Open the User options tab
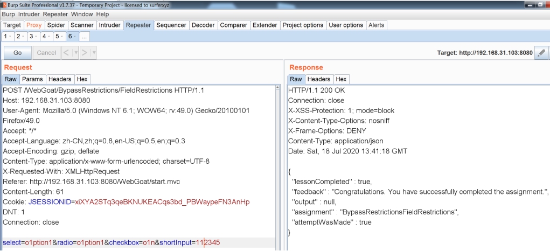Viewport: 550px width, 251px height. pos(346,25)
